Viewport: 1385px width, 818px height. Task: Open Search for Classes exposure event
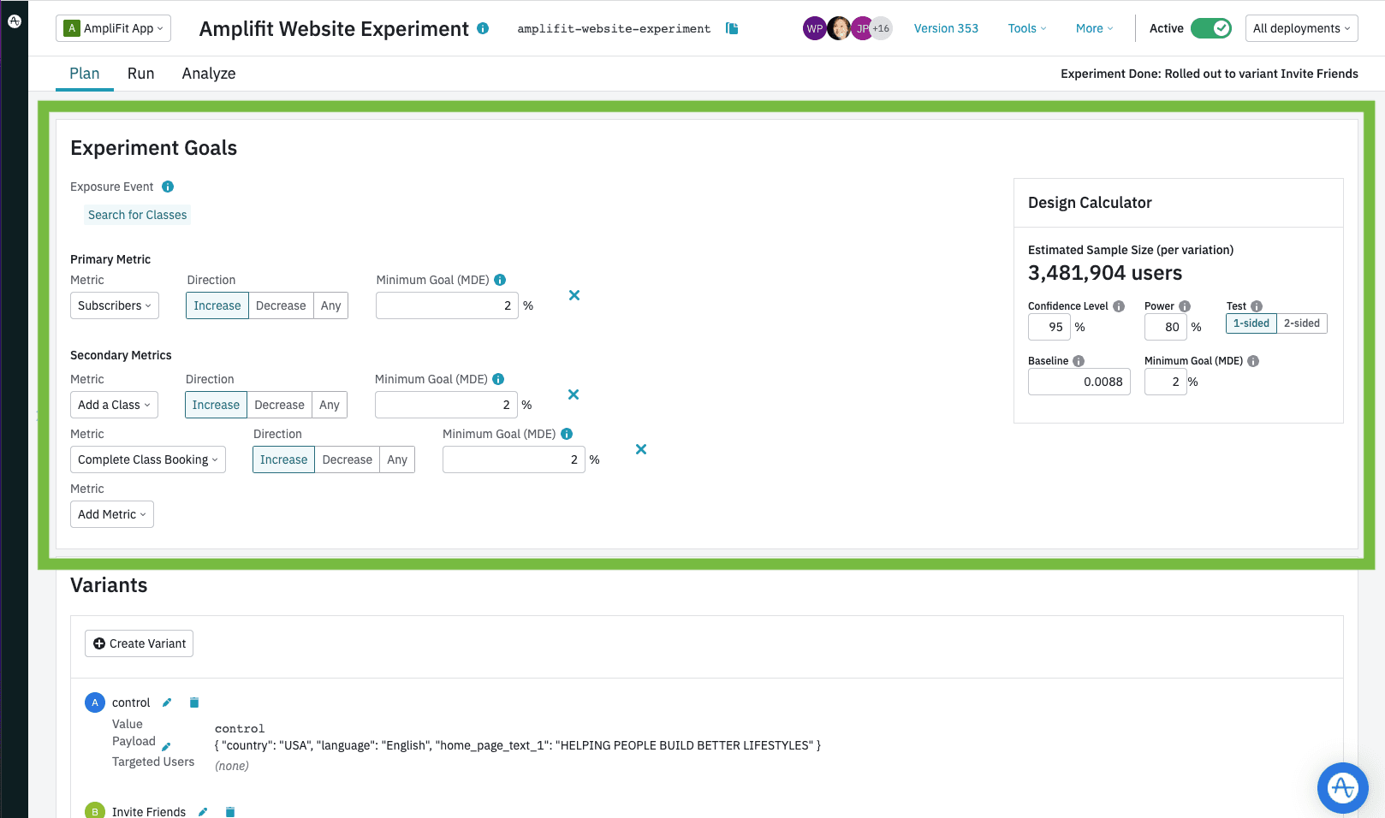point(137,215)
